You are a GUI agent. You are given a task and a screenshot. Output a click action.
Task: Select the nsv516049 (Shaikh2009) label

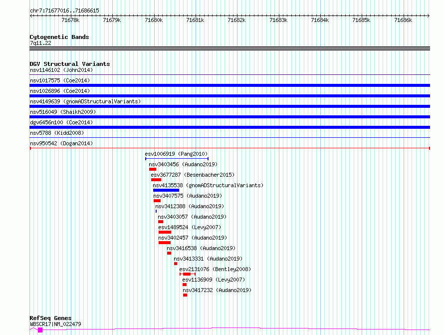tap(63, 112)
